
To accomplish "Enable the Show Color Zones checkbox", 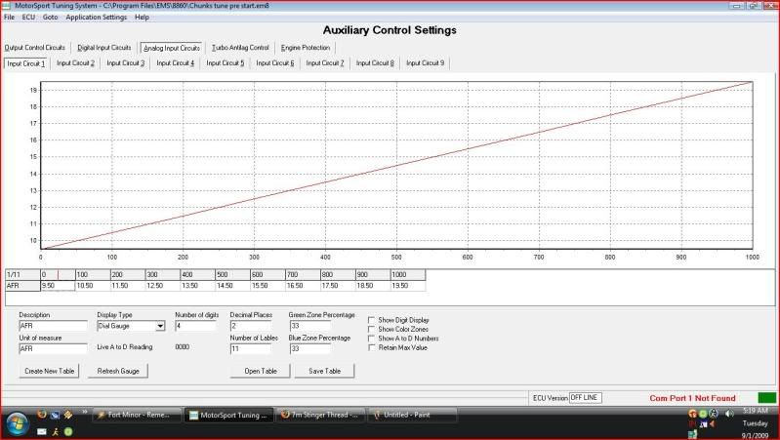I will click(372, 329).
